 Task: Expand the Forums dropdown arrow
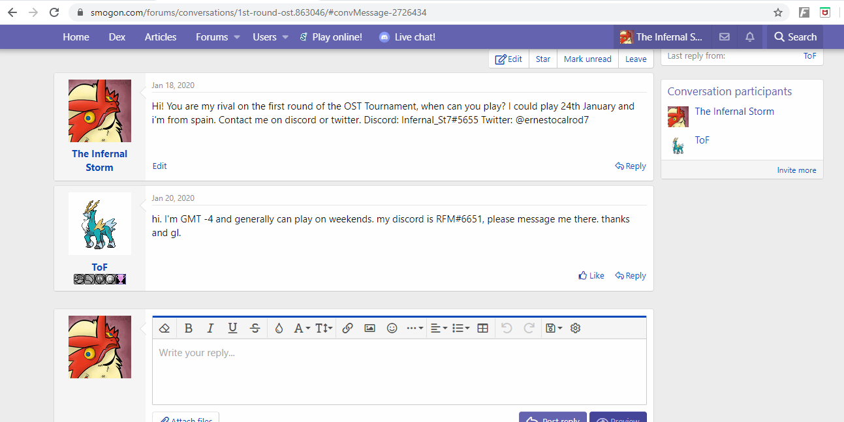(x=237, y=37)
